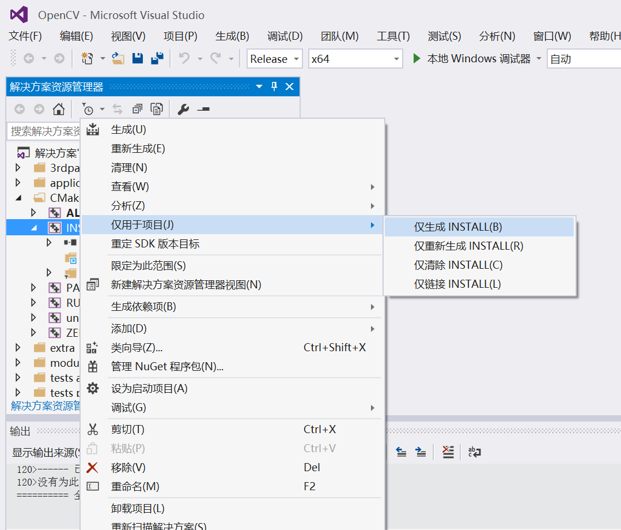Select 设为启动项目(A)
Viewport: 621px width, 530px height.
tap(233, 389)
